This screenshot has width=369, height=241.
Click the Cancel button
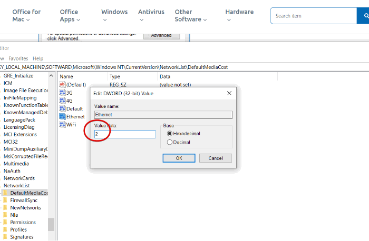pyautogui.click(x=215, y=158)
